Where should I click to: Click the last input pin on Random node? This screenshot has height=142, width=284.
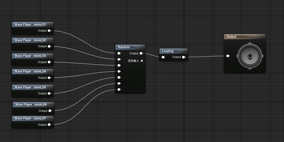click(x=119, y=89)
